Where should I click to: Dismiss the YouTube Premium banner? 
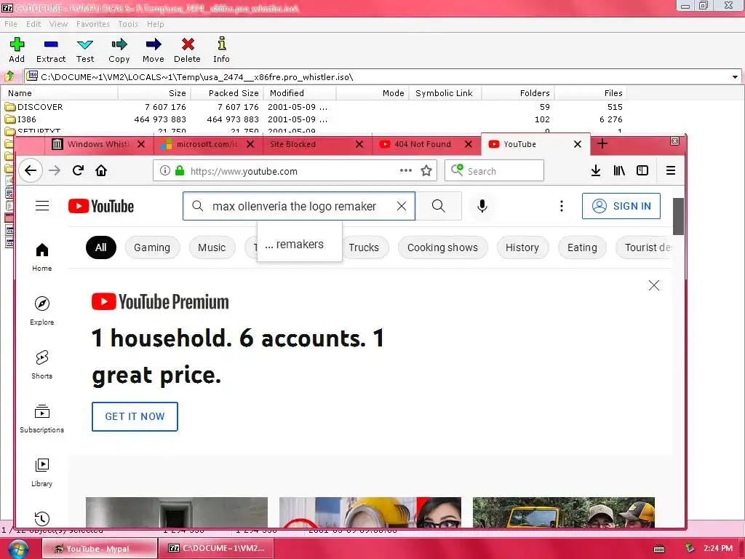pyautogui.click(x=654, y=285)
